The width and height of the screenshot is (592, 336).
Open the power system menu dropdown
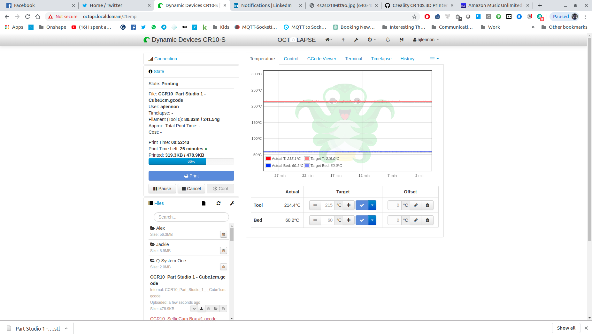372,40
